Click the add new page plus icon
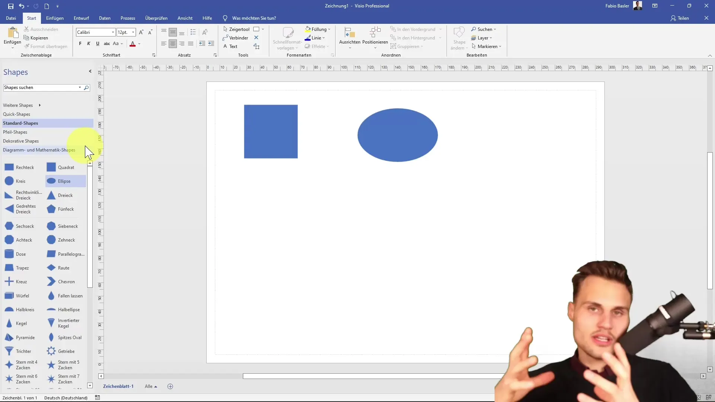 (170, 386)
